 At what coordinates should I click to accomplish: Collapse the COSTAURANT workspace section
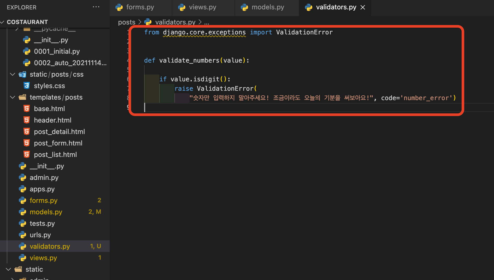[x=3, y=22]
